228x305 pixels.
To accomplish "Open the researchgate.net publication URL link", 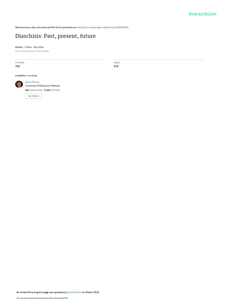I will (x=102, y=27).
